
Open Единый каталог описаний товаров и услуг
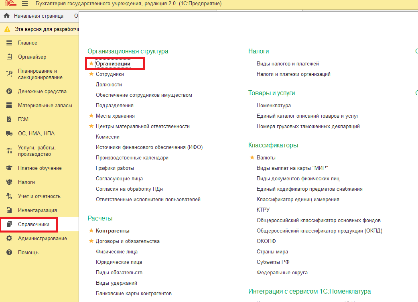point(308,116)
